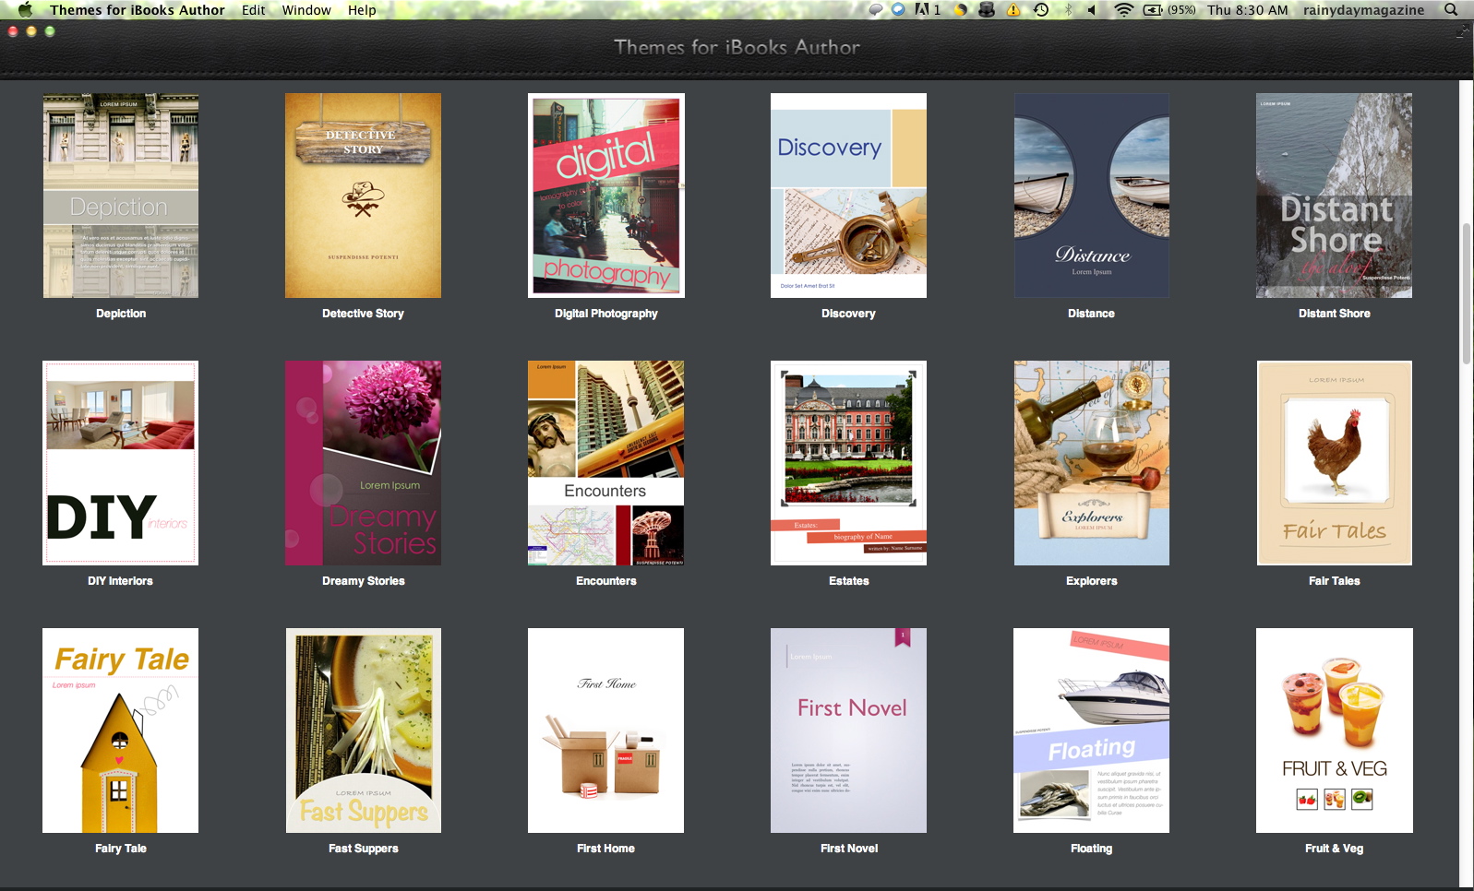This screenshot has width=1474, height=891.
Task: Open the Wi-Fi status menu
Action: click(1123, 10)
